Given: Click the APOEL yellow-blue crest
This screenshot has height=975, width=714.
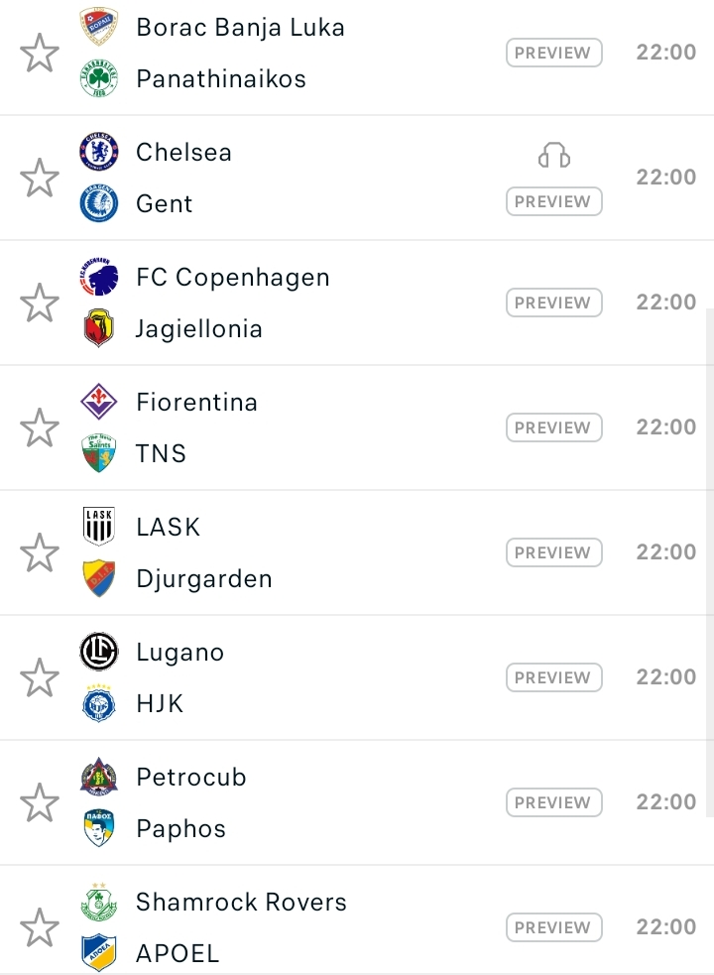Looking at the screenshot, I should coord(99,952).
